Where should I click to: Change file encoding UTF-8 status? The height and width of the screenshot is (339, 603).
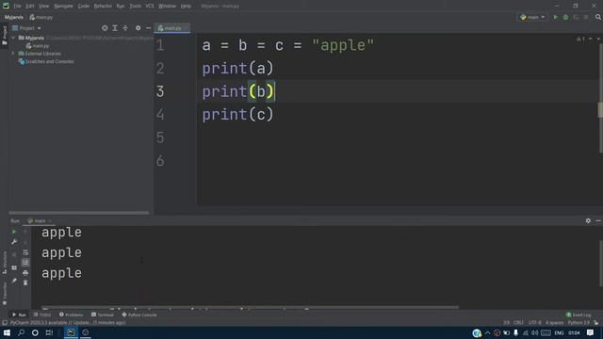(534, 323)
